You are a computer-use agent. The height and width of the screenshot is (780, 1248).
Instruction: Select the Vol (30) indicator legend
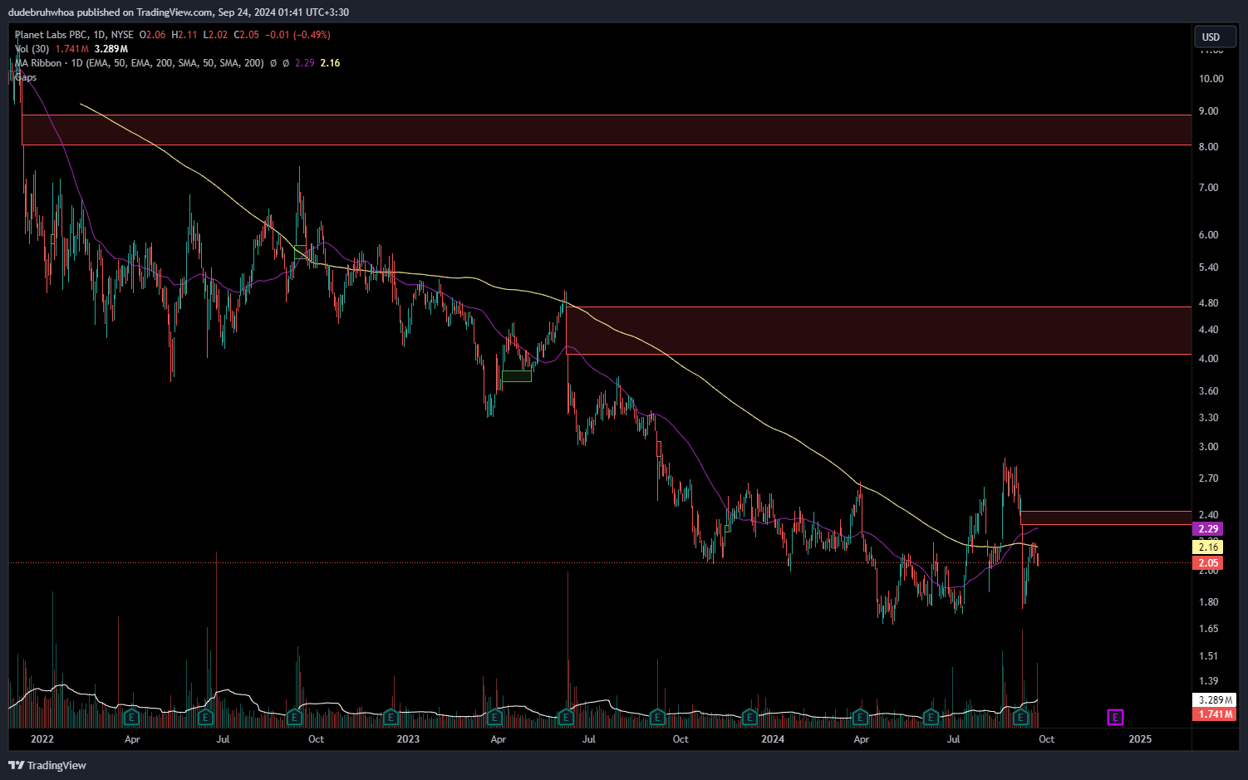(x=32, y=49)
